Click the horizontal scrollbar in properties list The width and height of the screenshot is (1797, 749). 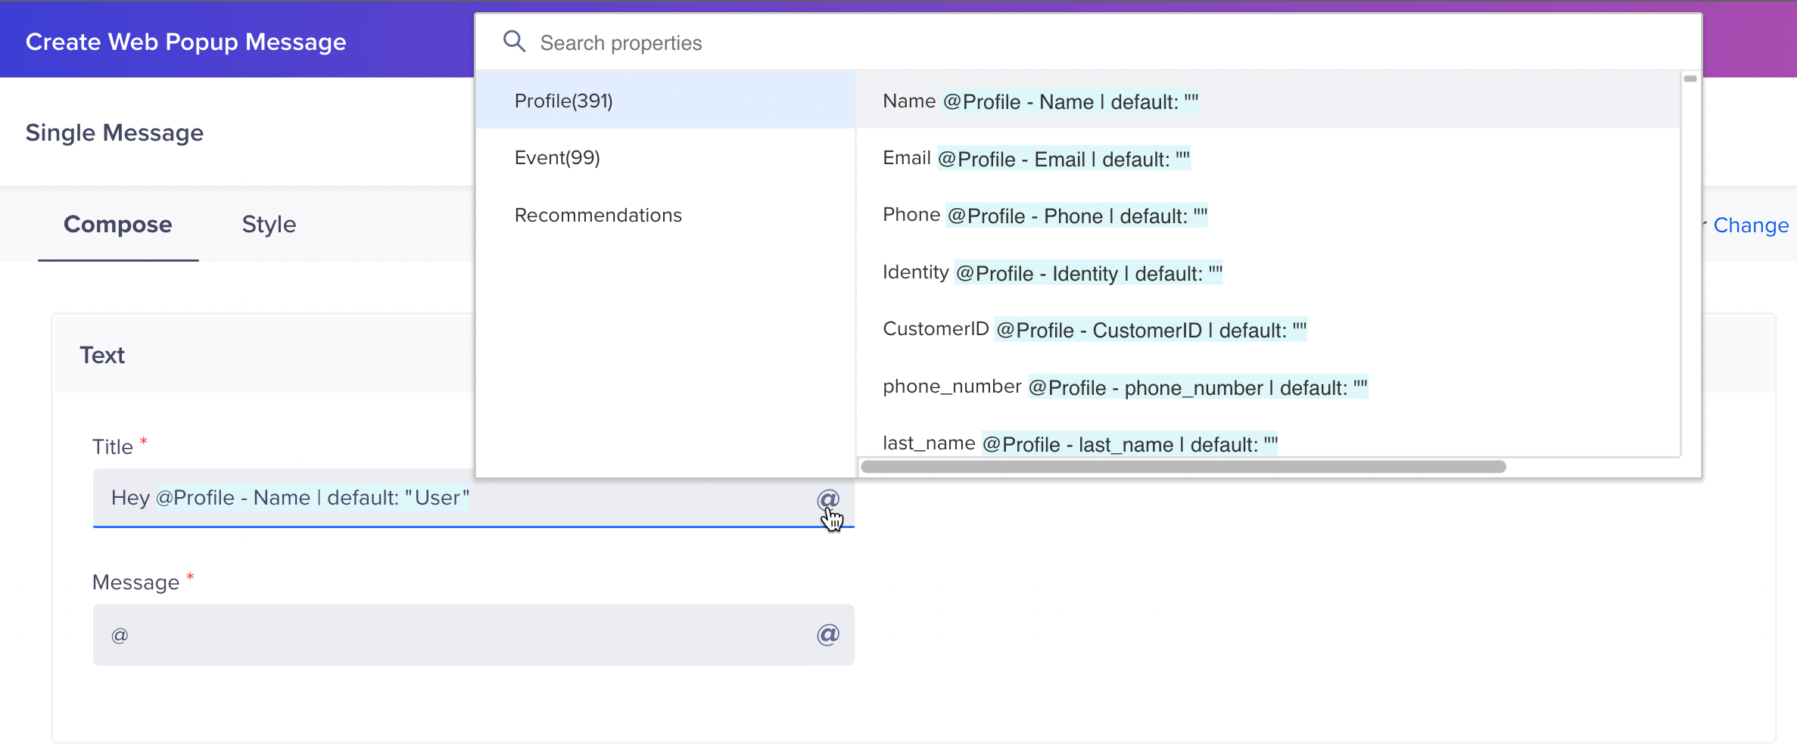(x=1183, y=467)
